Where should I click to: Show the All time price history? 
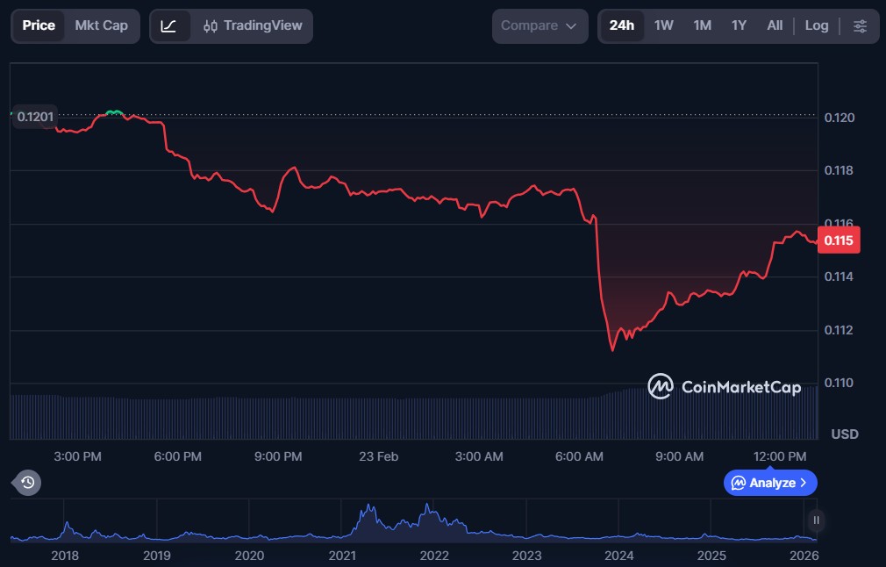tap(775, 26)
